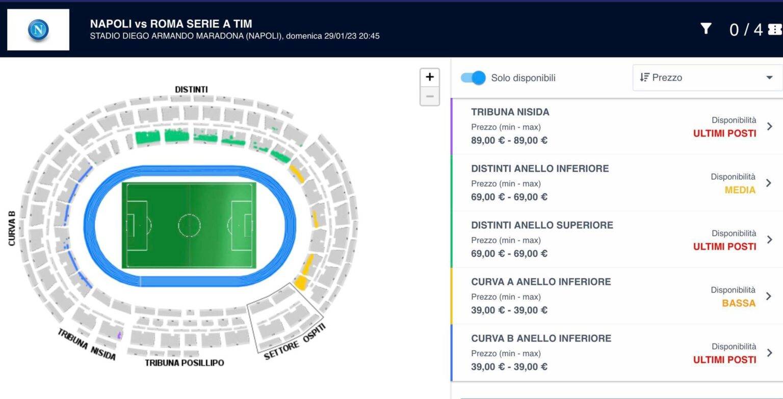Click the ticket cart icon
This screenshot has width=783, height=399.
click(774, 30)
